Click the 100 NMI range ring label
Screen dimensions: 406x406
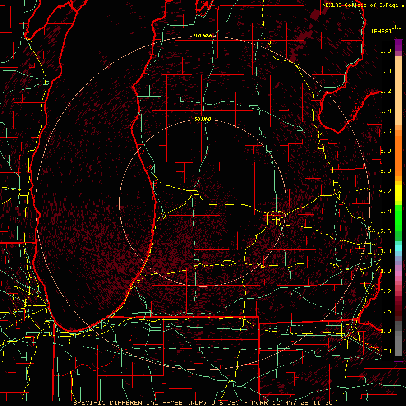(x=203, y=36)
